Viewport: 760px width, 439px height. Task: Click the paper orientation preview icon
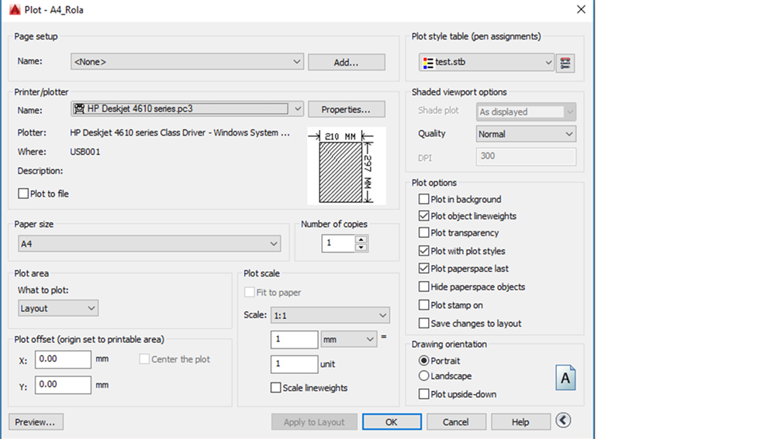565,377
